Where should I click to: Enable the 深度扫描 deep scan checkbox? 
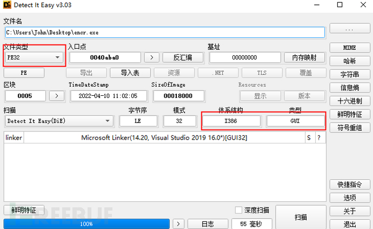point(239,210)
